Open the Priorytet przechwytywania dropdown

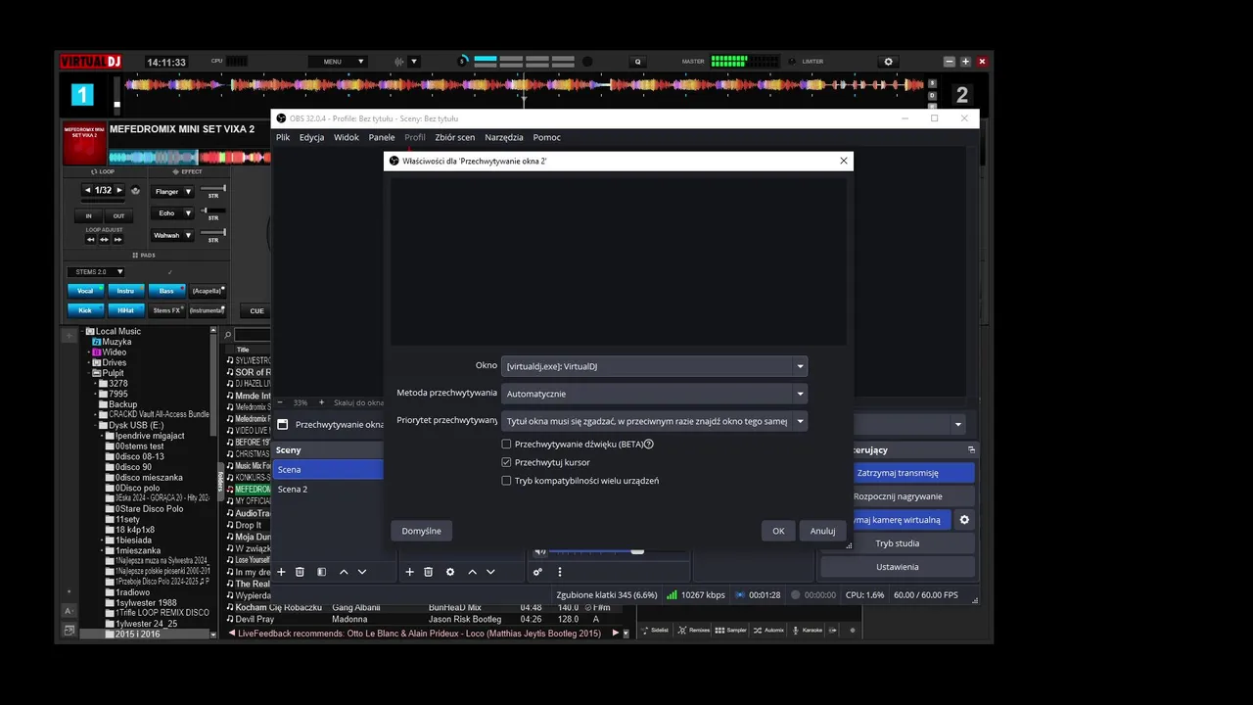[x=654, y=421]
